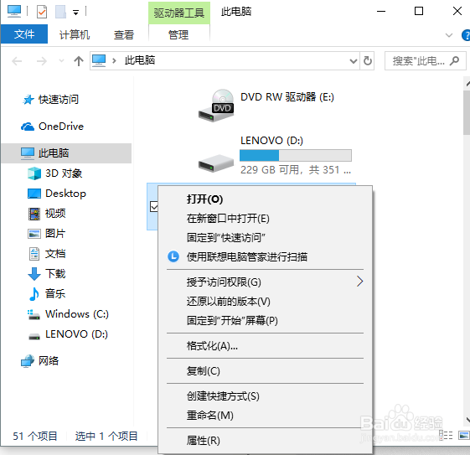The image size is (470, 455).
Task: Go back with the left arrow button
Action: tap(17, 61)
